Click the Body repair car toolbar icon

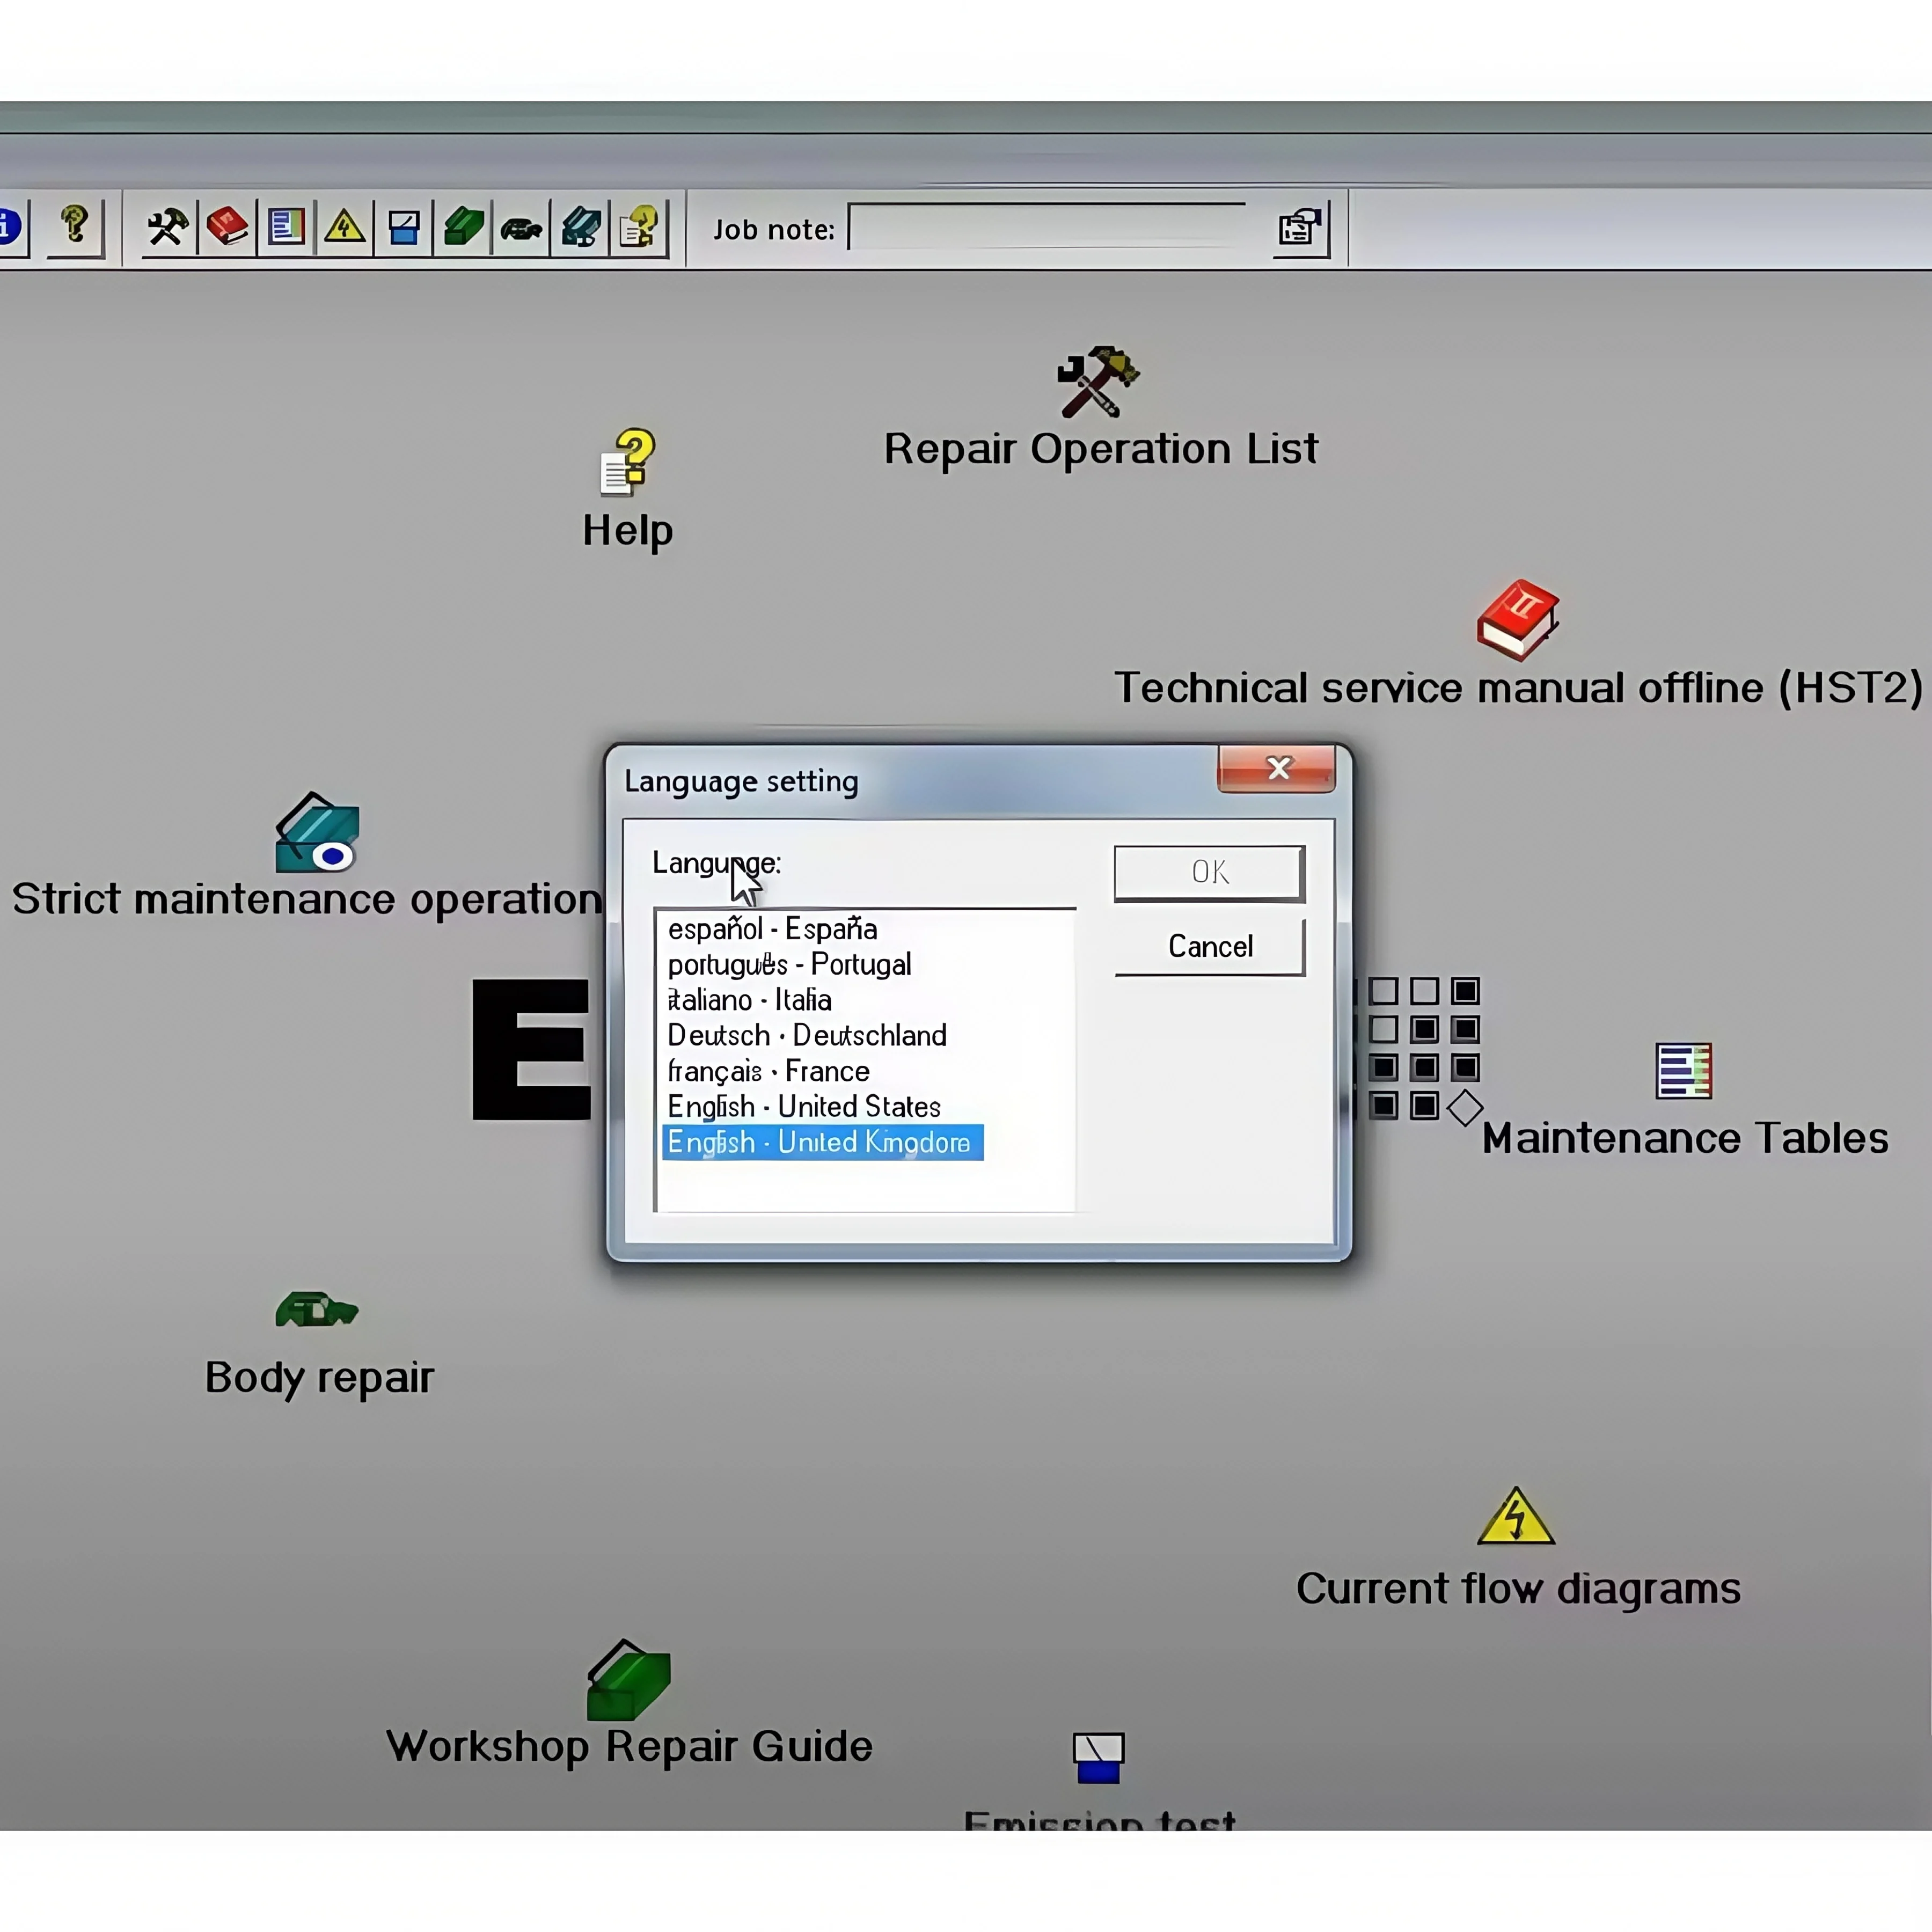521,229
